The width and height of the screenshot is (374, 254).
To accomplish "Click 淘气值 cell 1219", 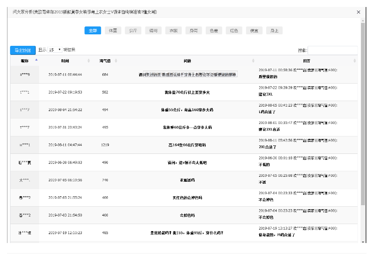I will 105,145.
